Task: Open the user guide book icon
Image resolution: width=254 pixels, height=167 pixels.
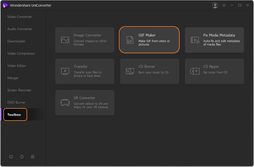Action: click(11, 157)
